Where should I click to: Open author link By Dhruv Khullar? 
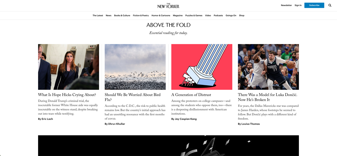click(x=115, y=124)
